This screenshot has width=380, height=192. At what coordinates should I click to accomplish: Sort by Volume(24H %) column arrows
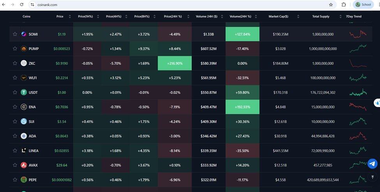256,16
